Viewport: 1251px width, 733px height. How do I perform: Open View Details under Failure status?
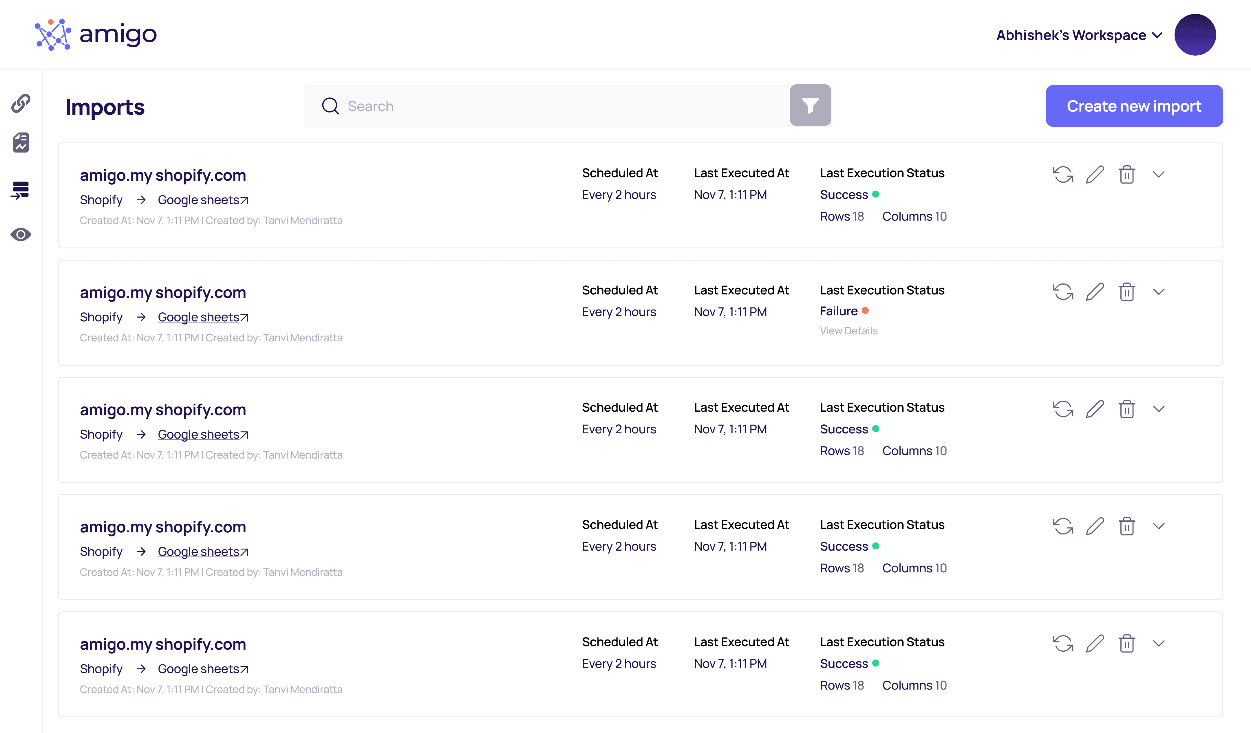click(x=848, y=331)
